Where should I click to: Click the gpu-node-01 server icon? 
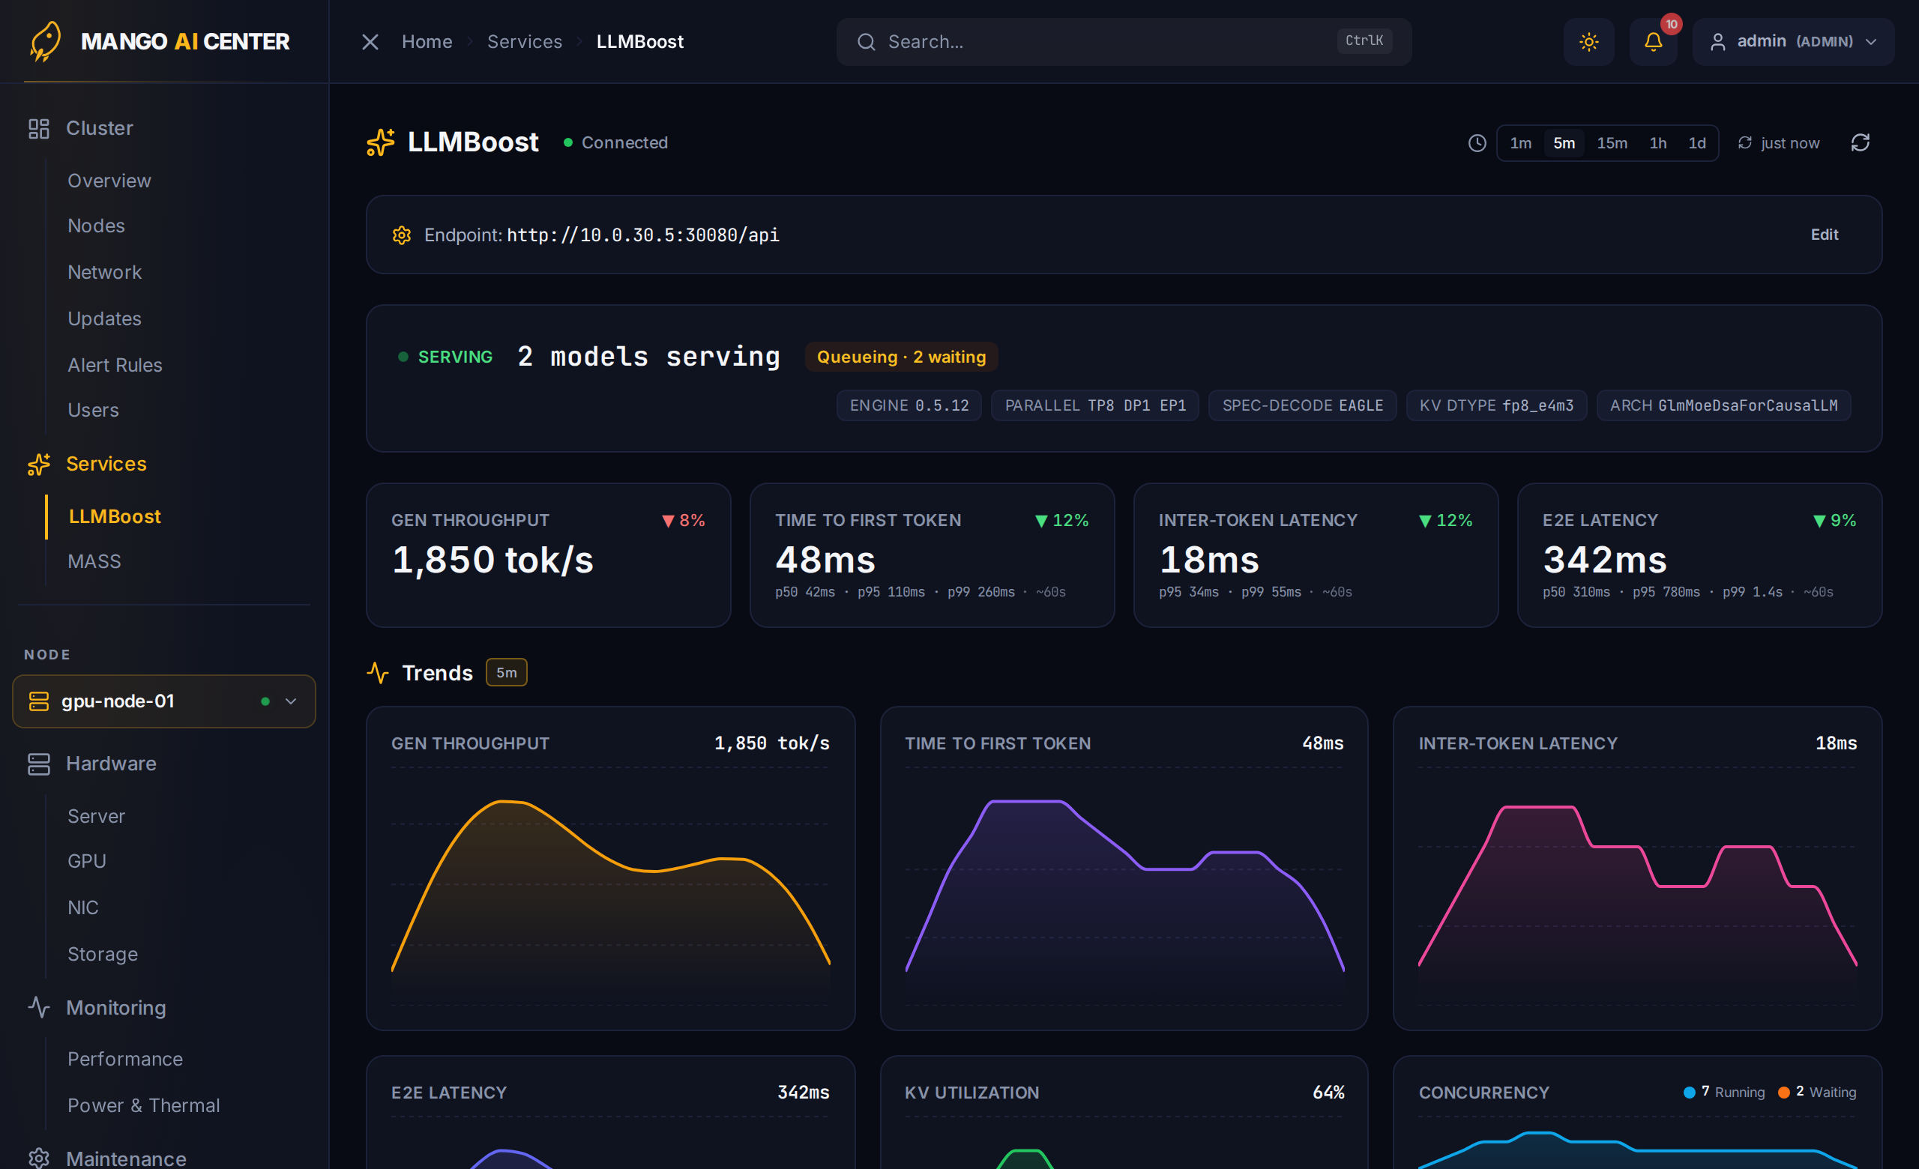39,701
